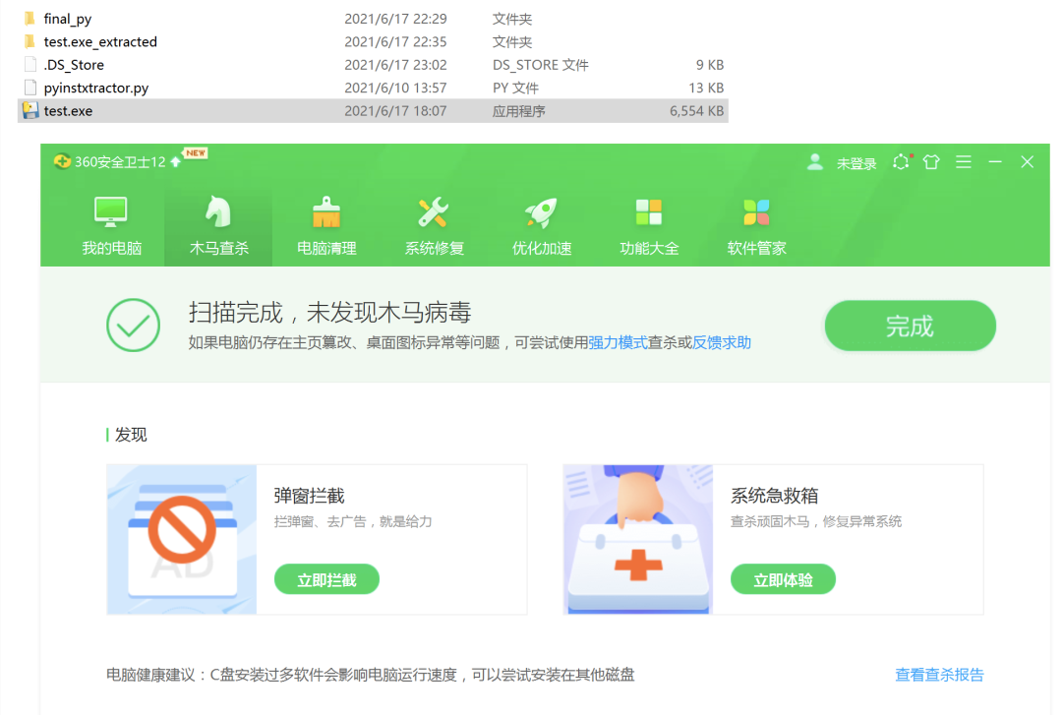Minimize the 360 window
This screenshot has width=1062, height=715.
click(x=995, y=162)
